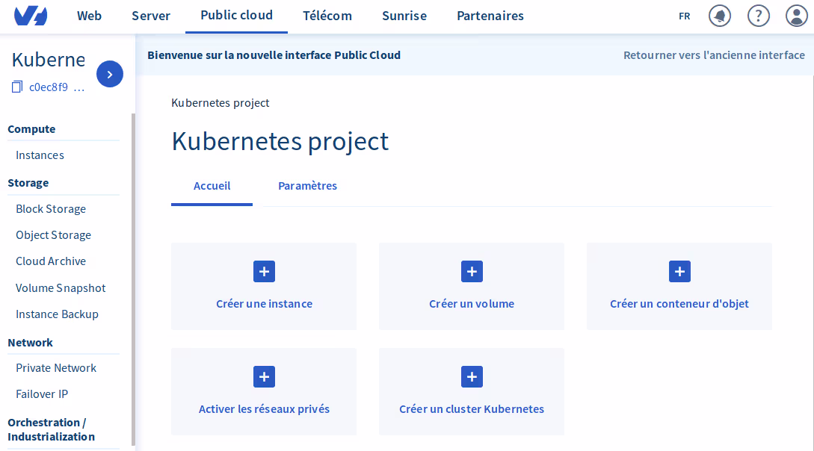The image size is (814, 451).
Task: Go to Instances in sidebar
Action: click(40, 155)
